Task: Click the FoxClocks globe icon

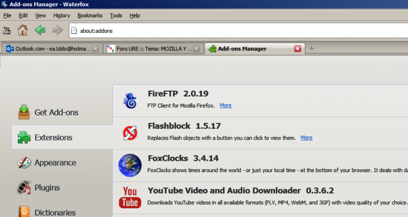Action: [130, 165]
